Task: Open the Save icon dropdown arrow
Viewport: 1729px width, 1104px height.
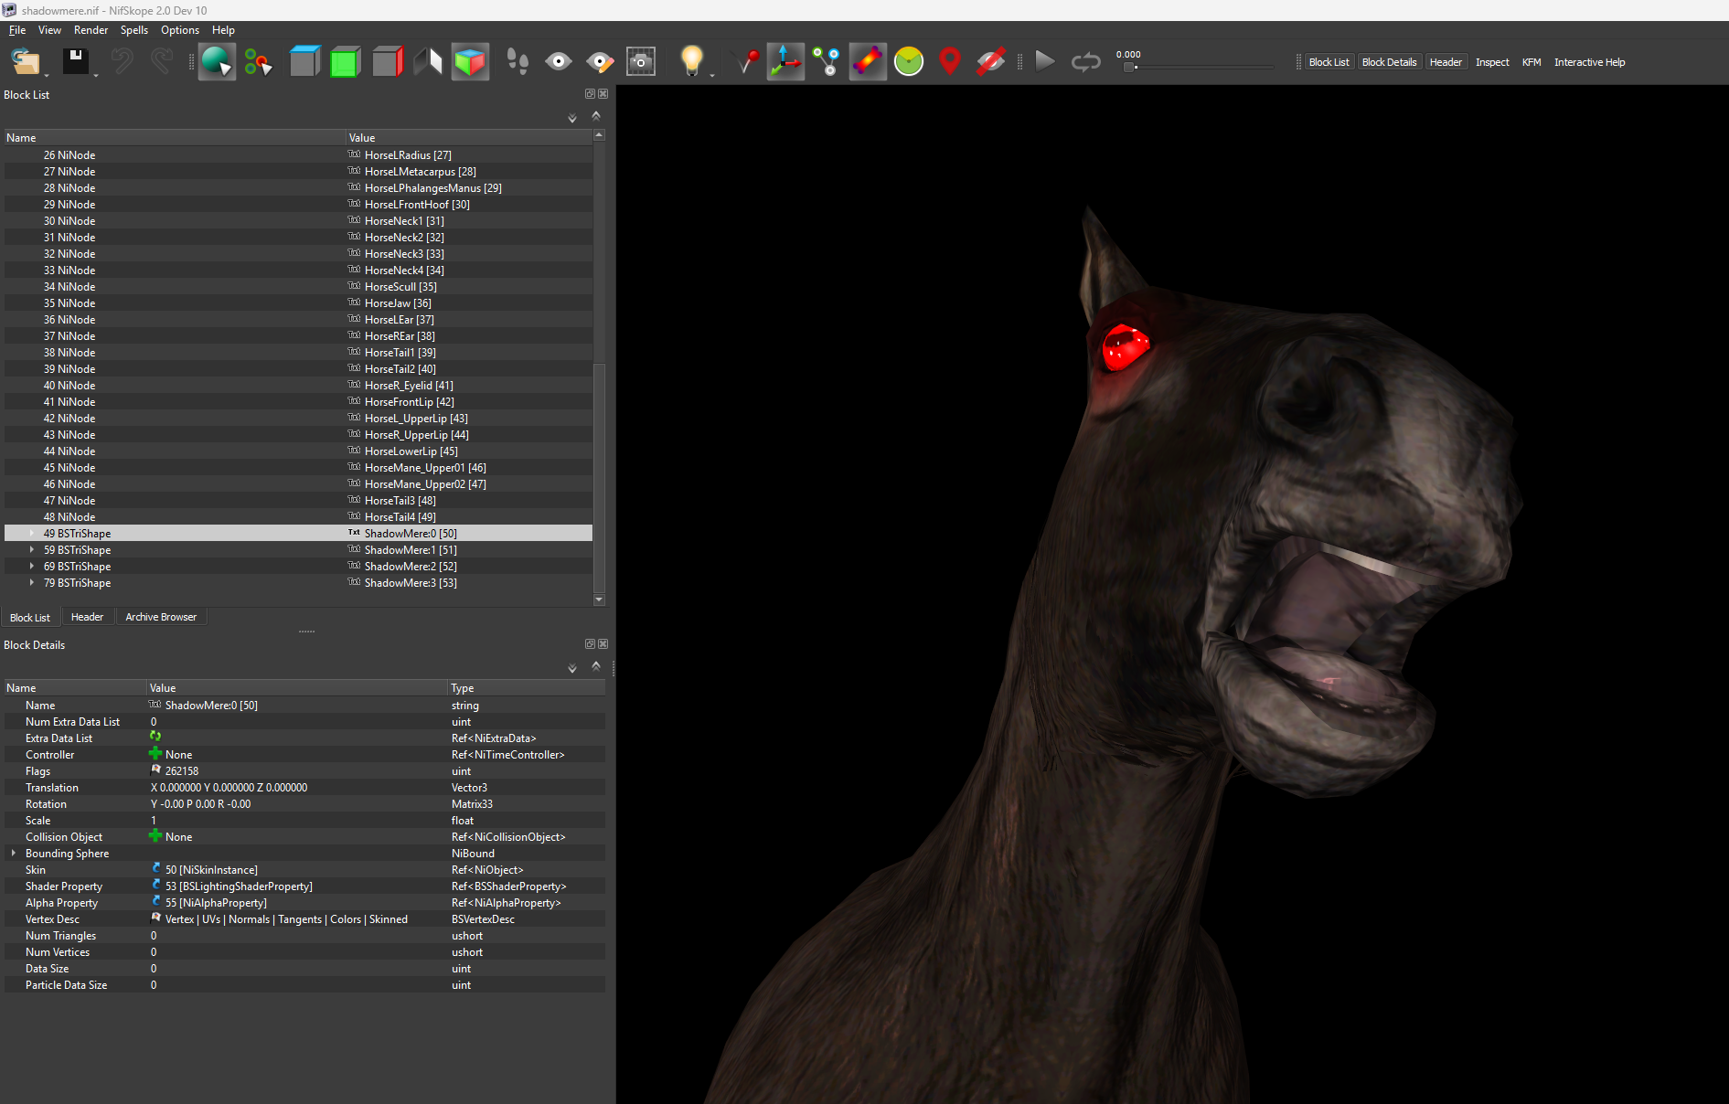Action: coord(96,75)
